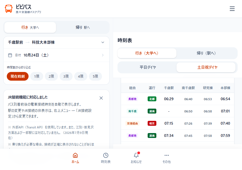Click the calendar icon beside 日付
The image size is (242, 170).
pos(10,55)
